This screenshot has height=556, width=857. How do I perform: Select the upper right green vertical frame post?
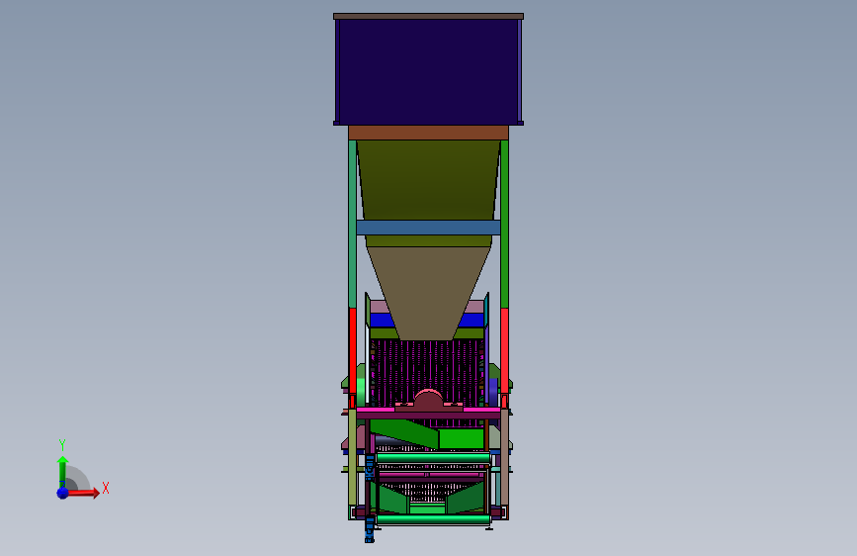(x=504, y=224)
